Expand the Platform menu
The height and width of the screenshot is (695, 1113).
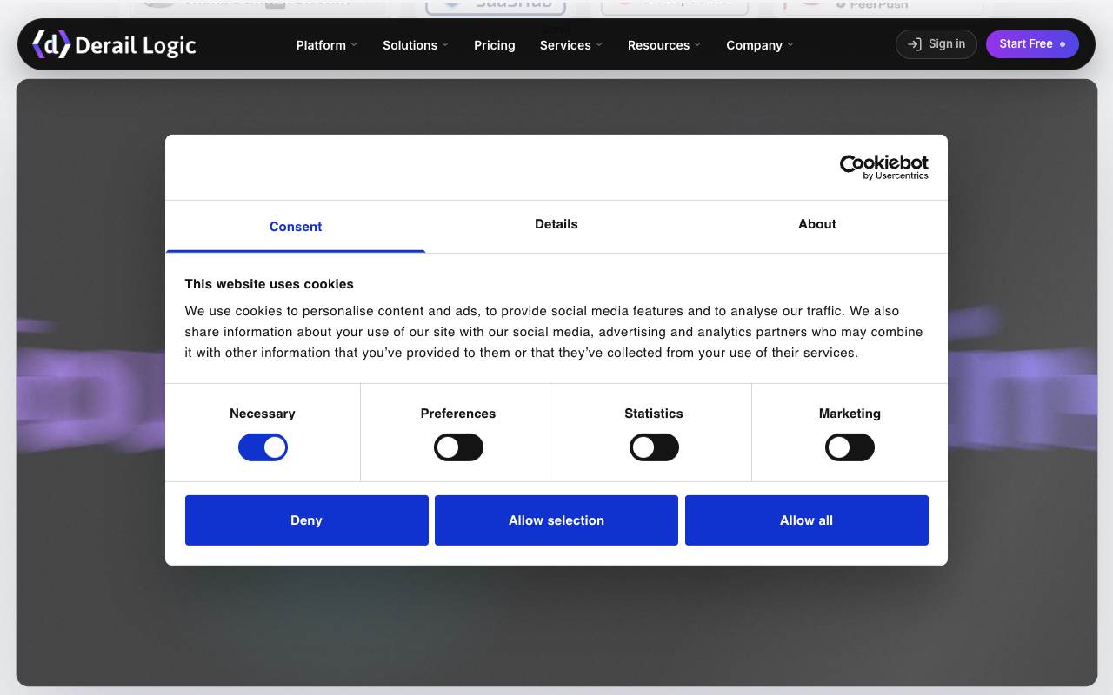coord(327,45)
